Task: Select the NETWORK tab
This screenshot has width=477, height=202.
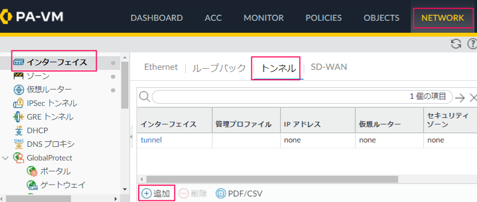Action: pyautogui.click(x=443, y=17)
